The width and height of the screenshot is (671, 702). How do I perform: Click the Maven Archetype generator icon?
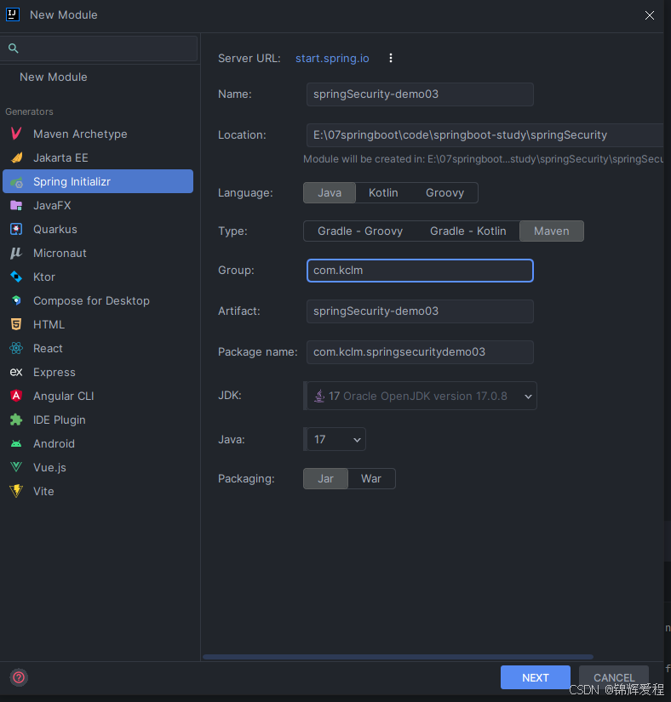pyautogui.click(x=16, y=134)
